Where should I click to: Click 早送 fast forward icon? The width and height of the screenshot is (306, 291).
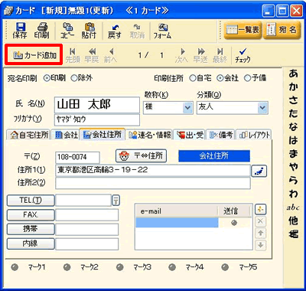[x=200, y=55]
